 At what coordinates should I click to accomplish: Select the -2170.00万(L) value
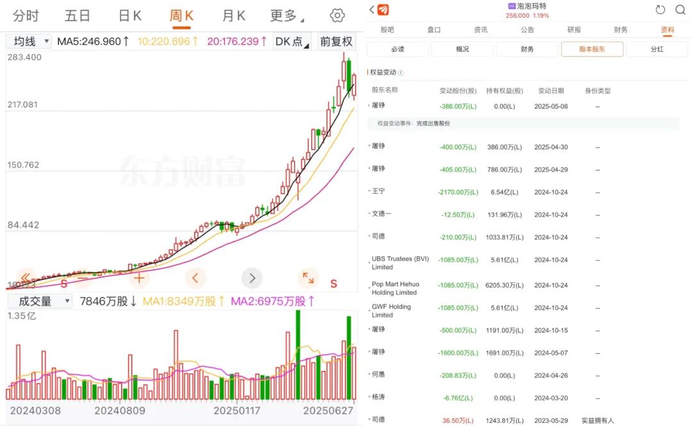(x=457, y=192)
